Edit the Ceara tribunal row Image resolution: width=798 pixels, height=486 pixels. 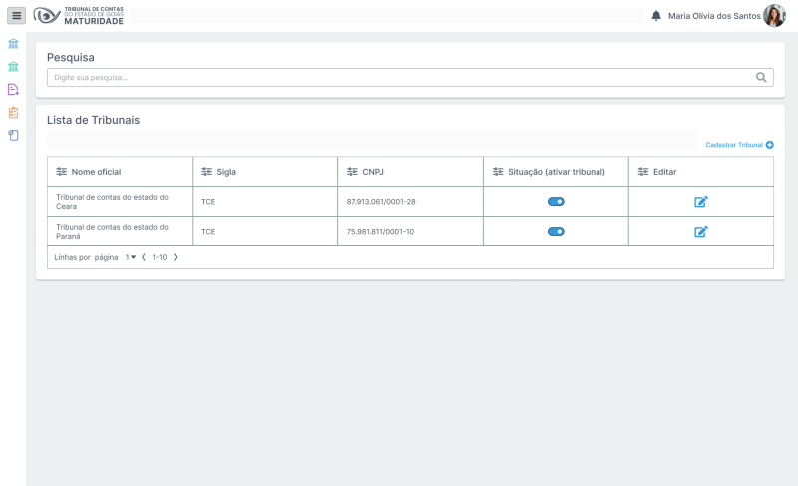point(700,202)
